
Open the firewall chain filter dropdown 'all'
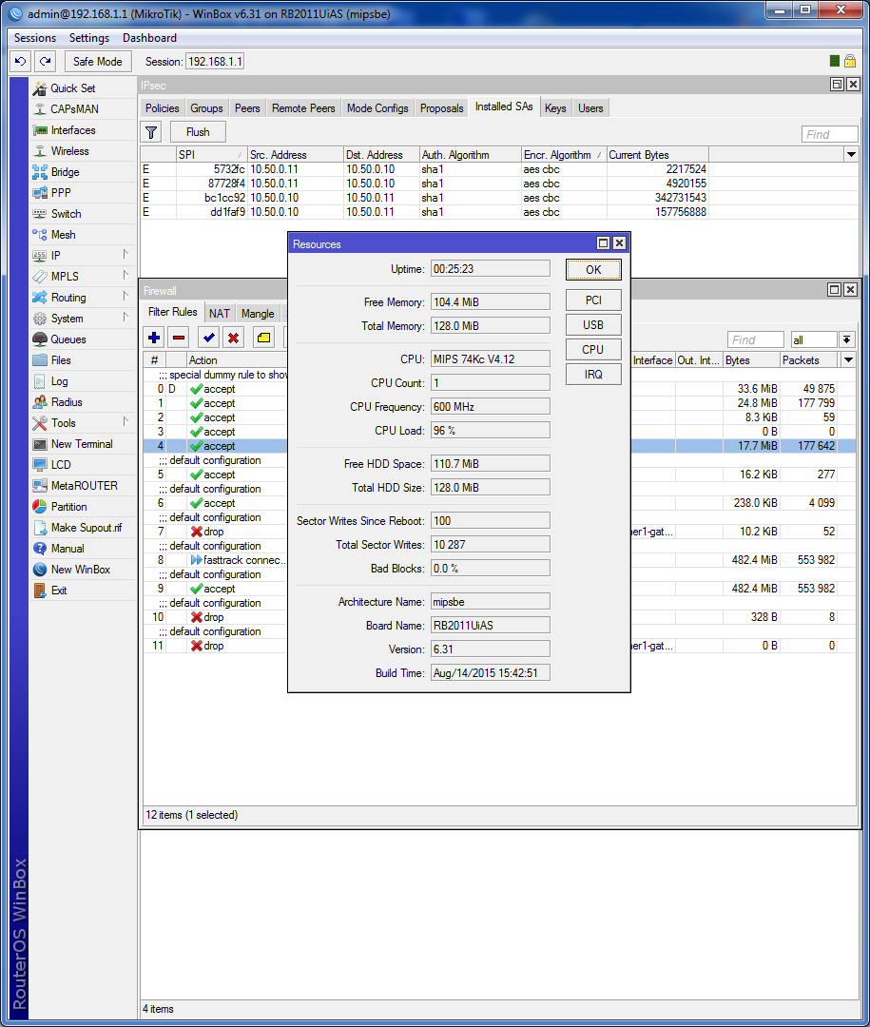(x=846, y=339)
